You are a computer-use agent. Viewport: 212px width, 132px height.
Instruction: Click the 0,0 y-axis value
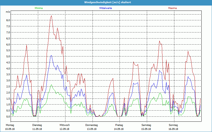8,117
